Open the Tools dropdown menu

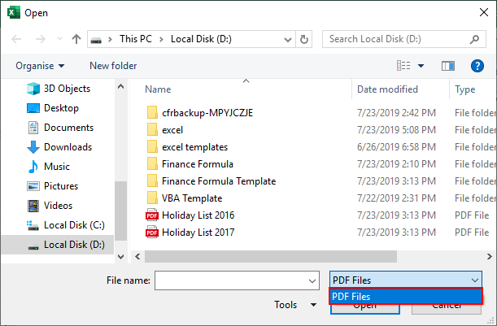295,305
